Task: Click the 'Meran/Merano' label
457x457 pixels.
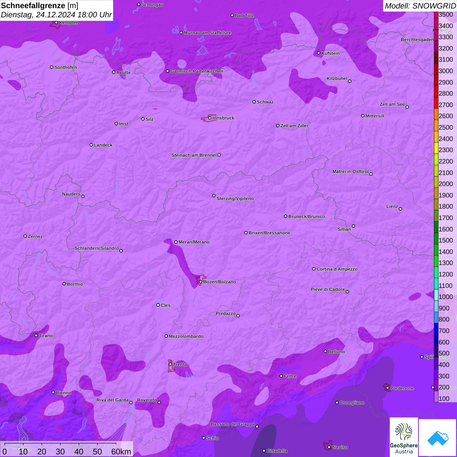Action: click(x=194, y=242)
